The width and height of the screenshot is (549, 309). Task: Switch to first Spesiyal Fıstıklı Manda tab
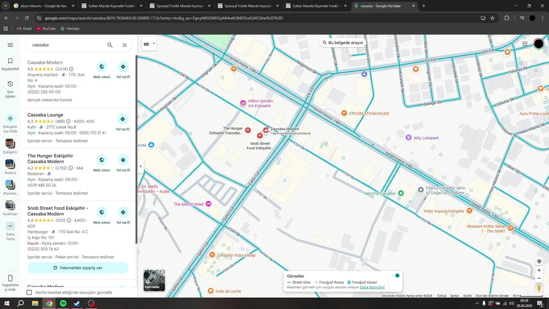180,6
